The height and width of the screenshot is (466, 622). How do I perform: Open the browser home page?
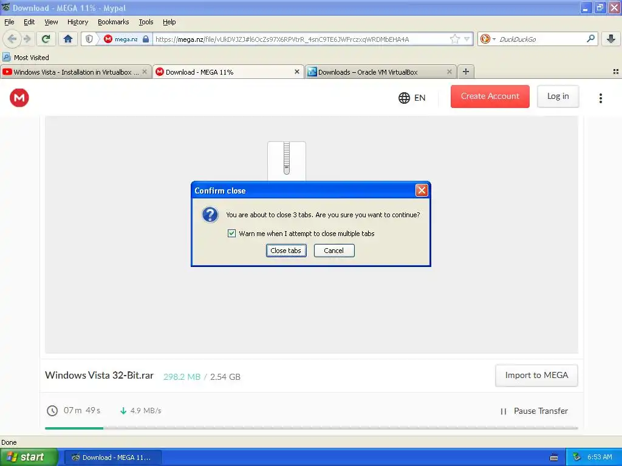pos(68,39)
